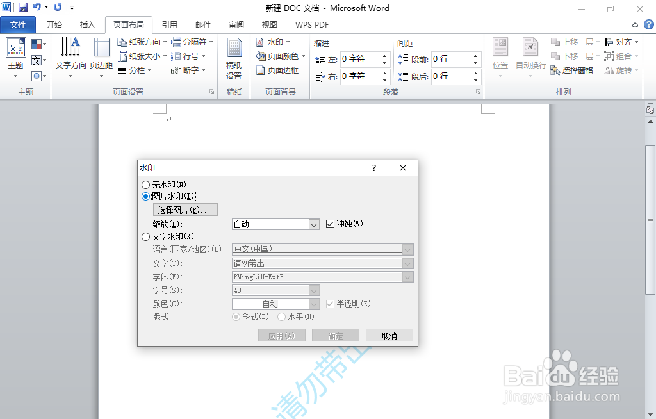Open the 文件 menu
656x419 pixels.
click(18, 24)
